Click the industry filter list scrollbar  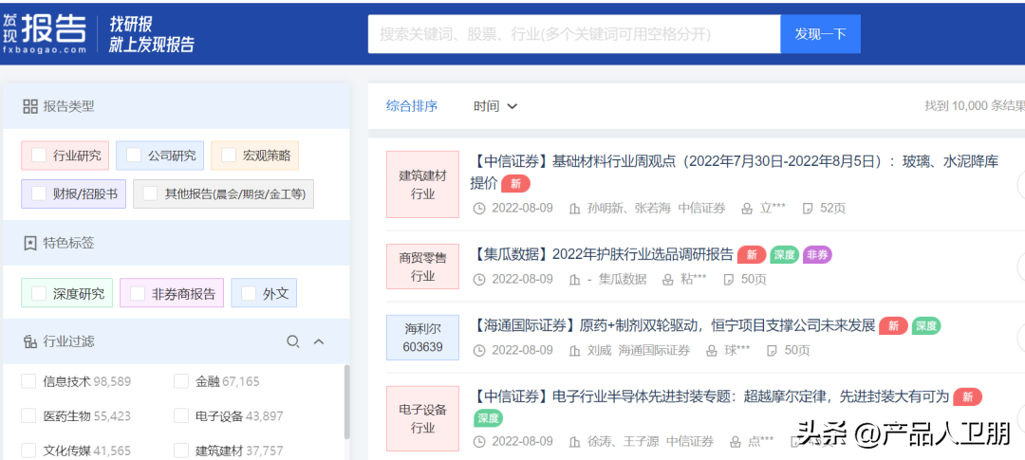[346, 402]
